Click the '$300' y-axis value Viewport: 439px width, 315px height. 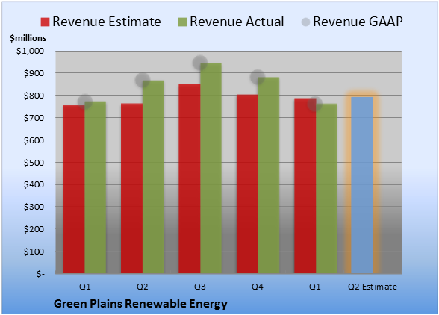(34, 207)
